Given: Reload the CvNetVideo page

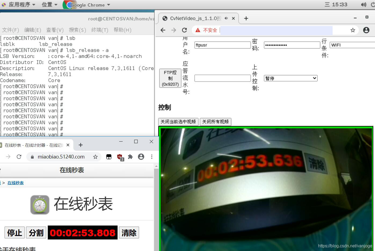Looking at the screenshot, I should (x=184, y=30).
